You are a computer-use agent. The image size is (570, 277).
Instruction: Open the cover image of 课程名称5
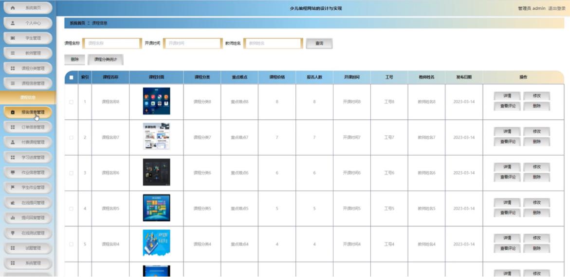(156, 208)
